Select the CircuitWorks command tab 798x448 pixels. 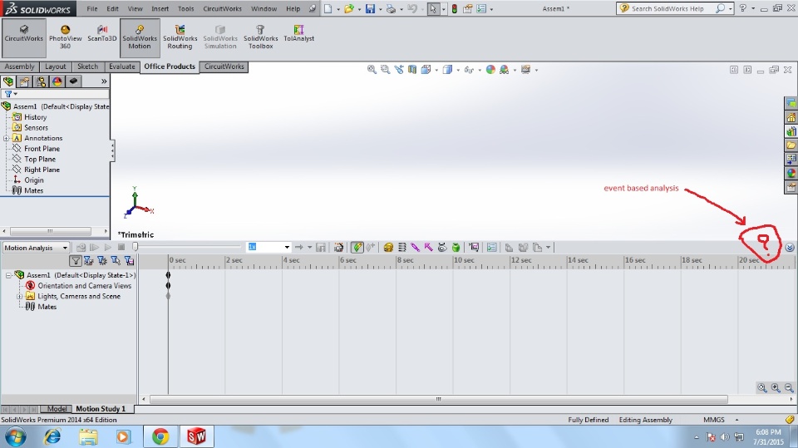coord(224,66)
